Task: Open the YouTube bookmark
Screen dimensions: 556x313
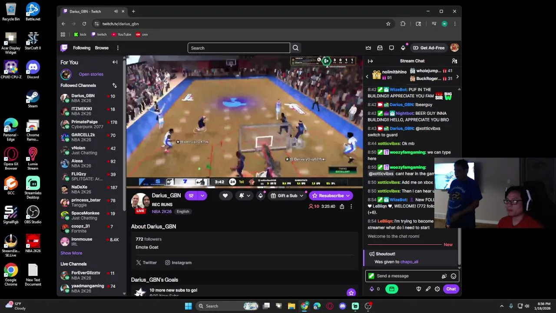Action: point(121,34)
